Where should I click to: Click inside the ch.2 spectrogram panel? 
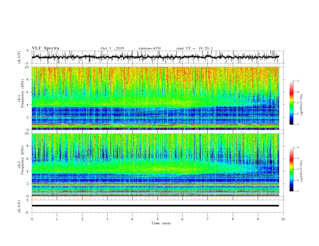point(155,165)
